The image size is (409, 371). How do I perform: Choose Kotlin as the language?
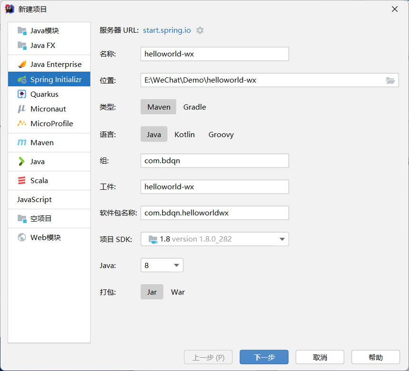[184, 134]
